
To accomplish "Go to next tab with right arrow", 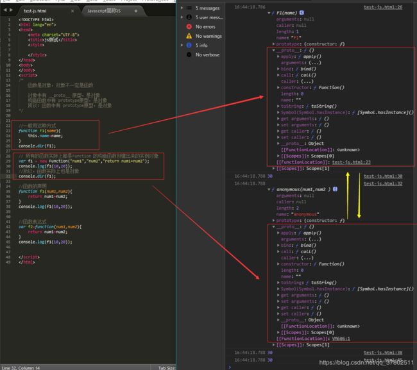I will [11, 10].
